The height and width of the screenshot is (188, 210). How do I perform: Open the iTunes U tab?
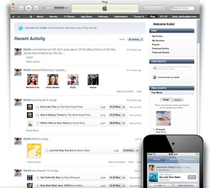(x=139, y=17)
